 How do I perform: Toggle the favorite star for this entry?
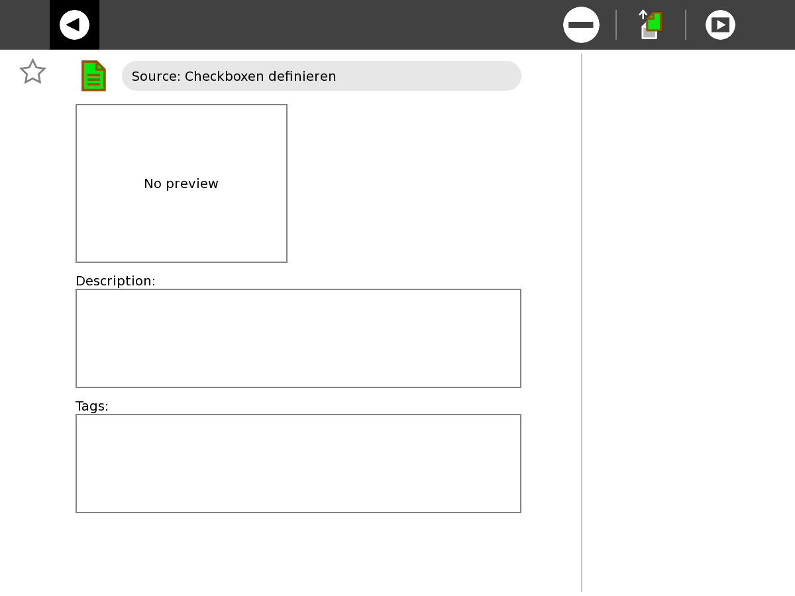32,72
